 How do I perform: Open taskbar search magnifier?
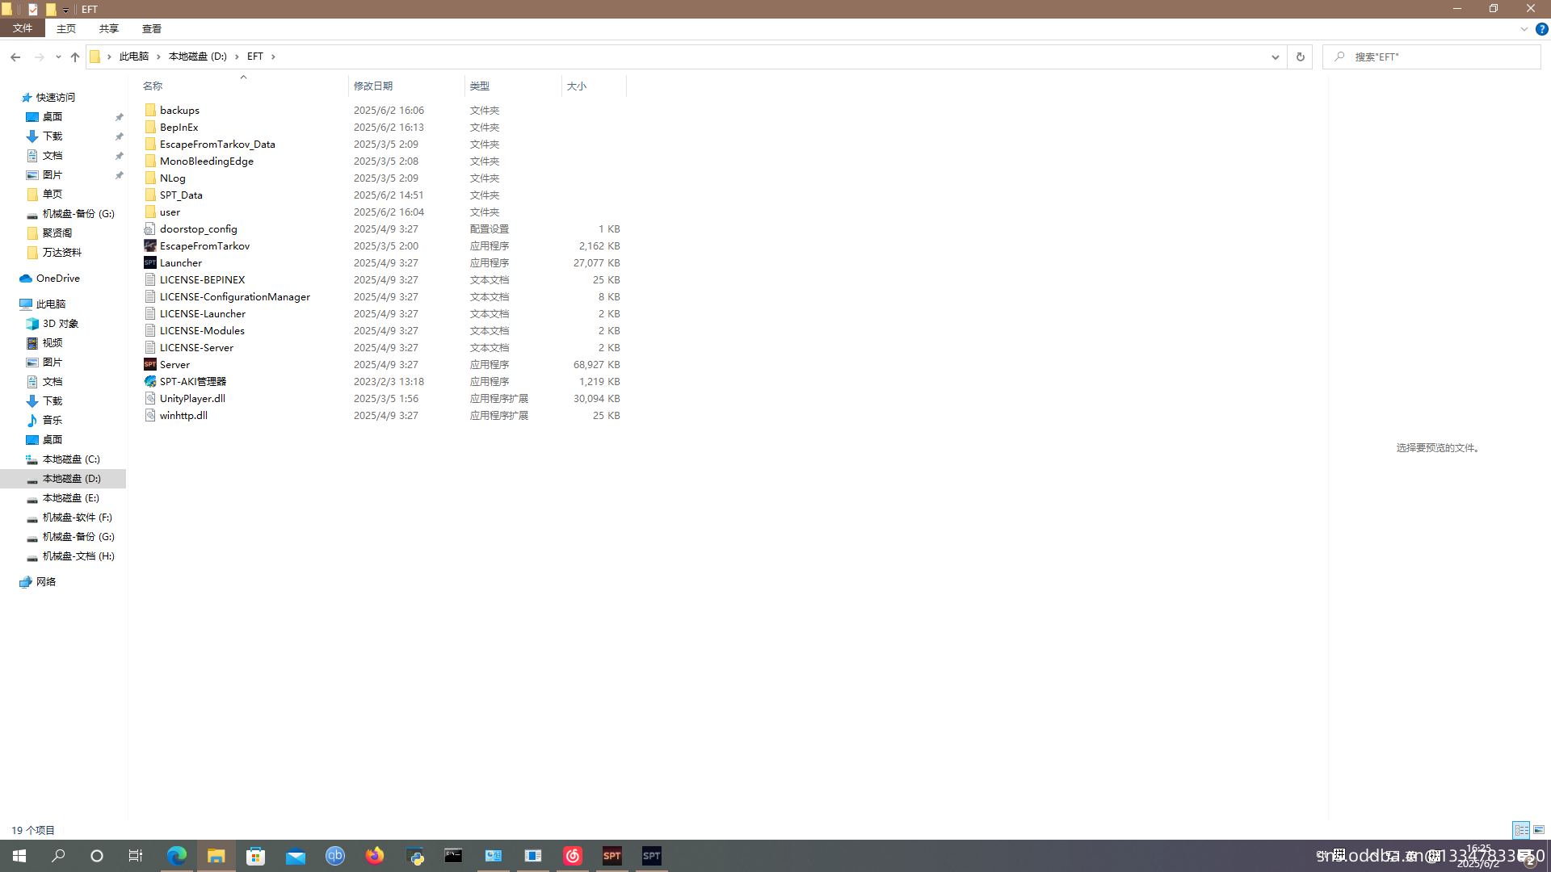tap(58, 856)
